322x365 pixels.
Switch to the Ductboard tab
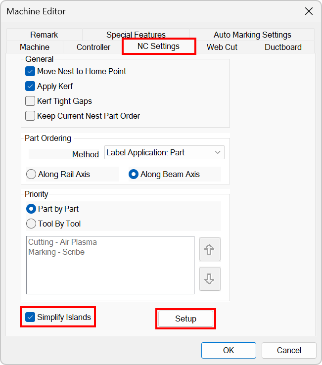[x=283, y=47]
